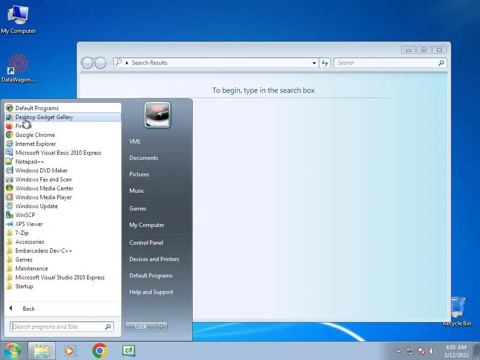Click the recent pages arrow beside navigation buttons
The width and height of the screenshot is (480, 360).
click(110, 63)
